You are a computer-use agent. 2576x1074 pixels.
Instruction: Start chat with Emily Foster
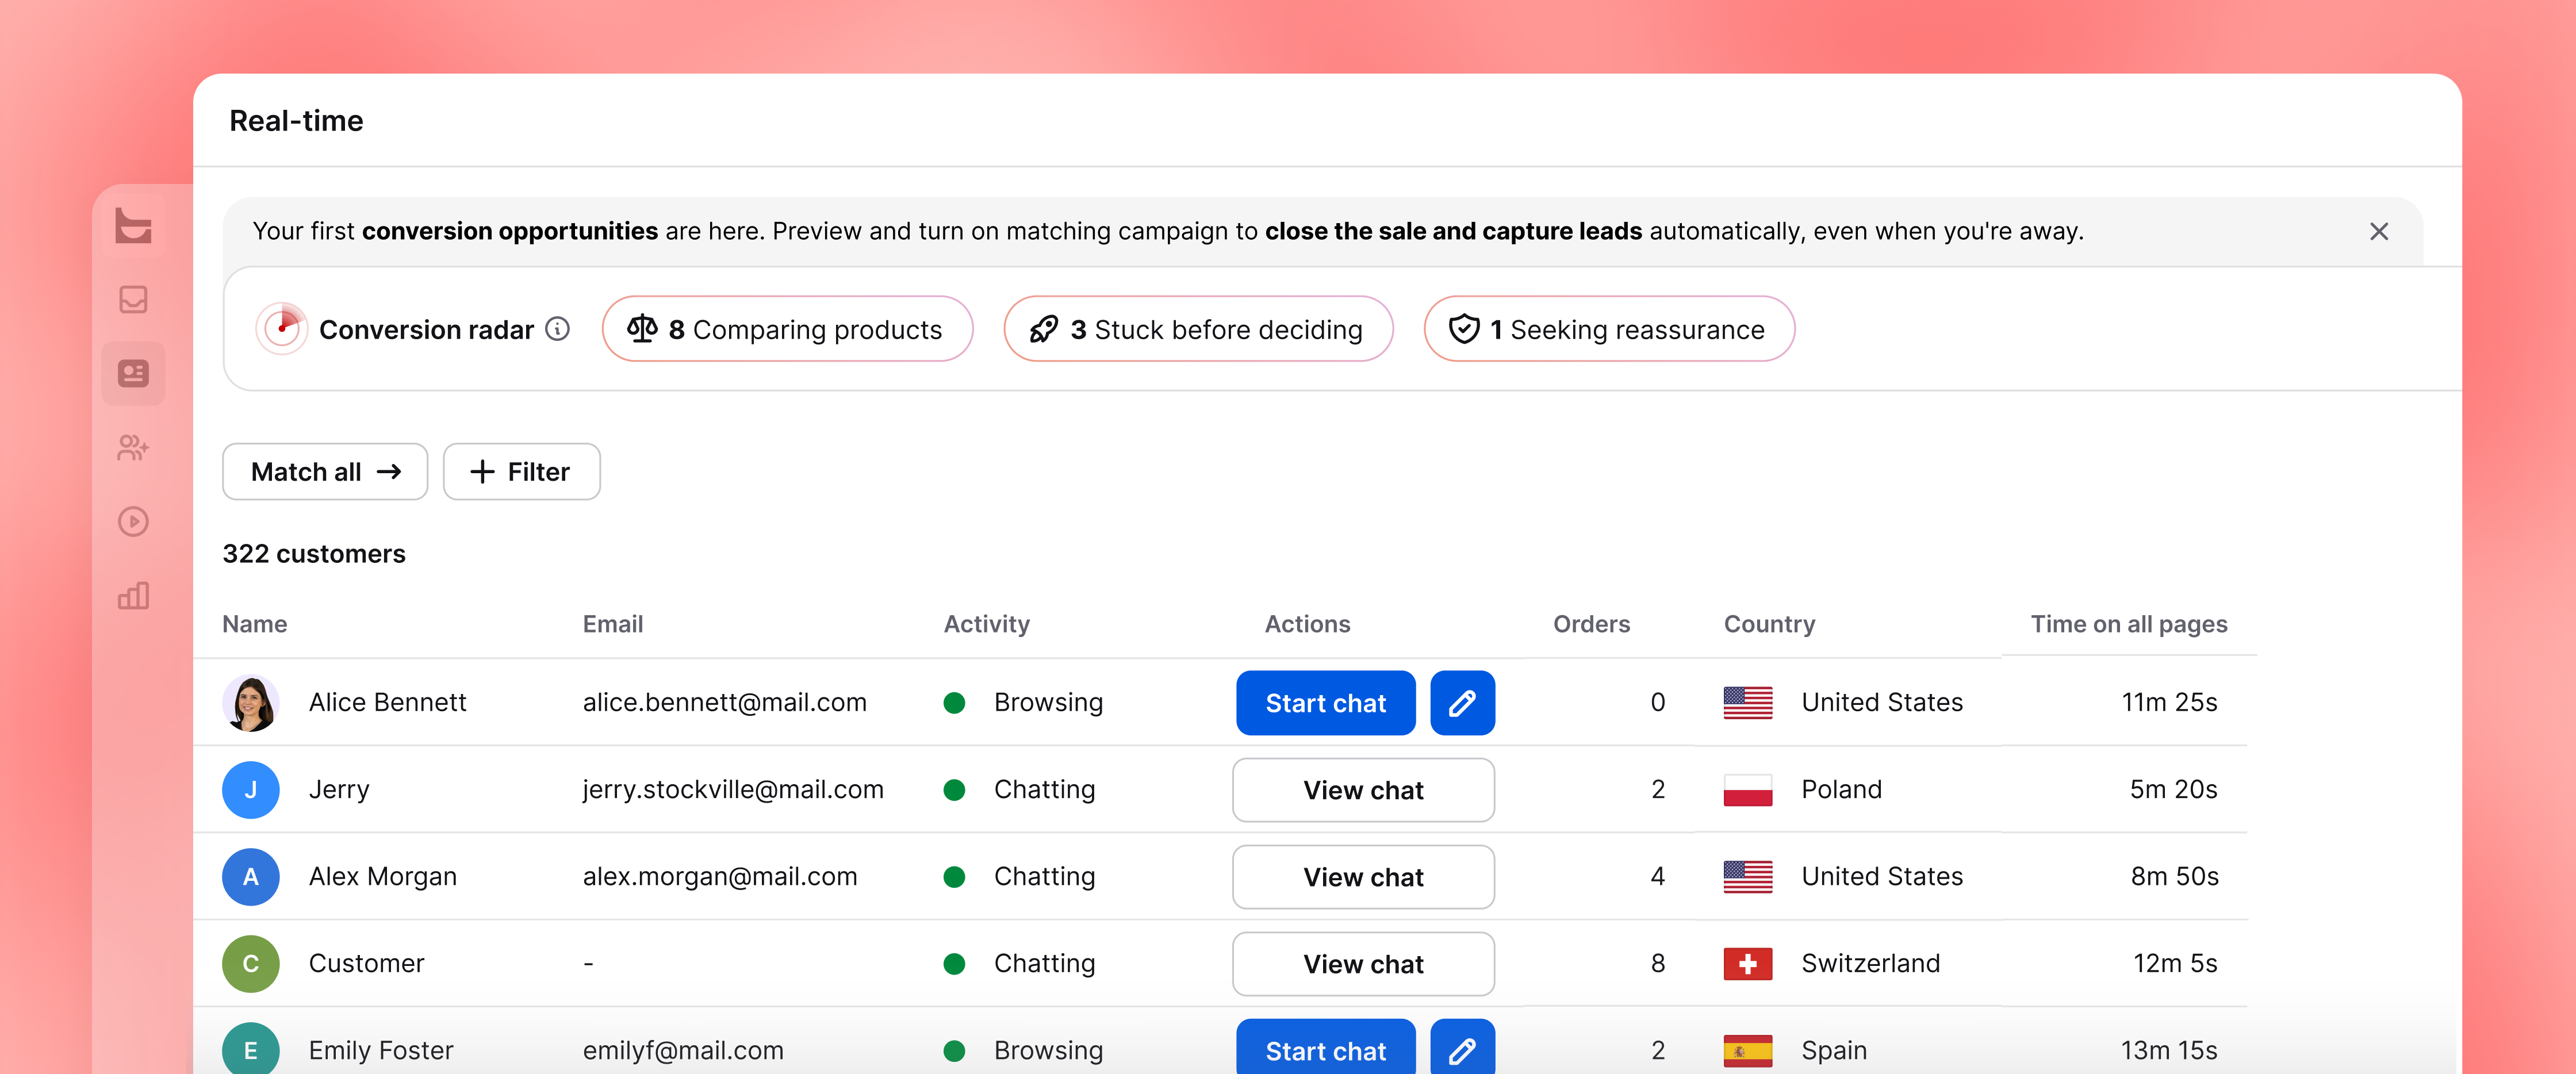point(1325,1047)
